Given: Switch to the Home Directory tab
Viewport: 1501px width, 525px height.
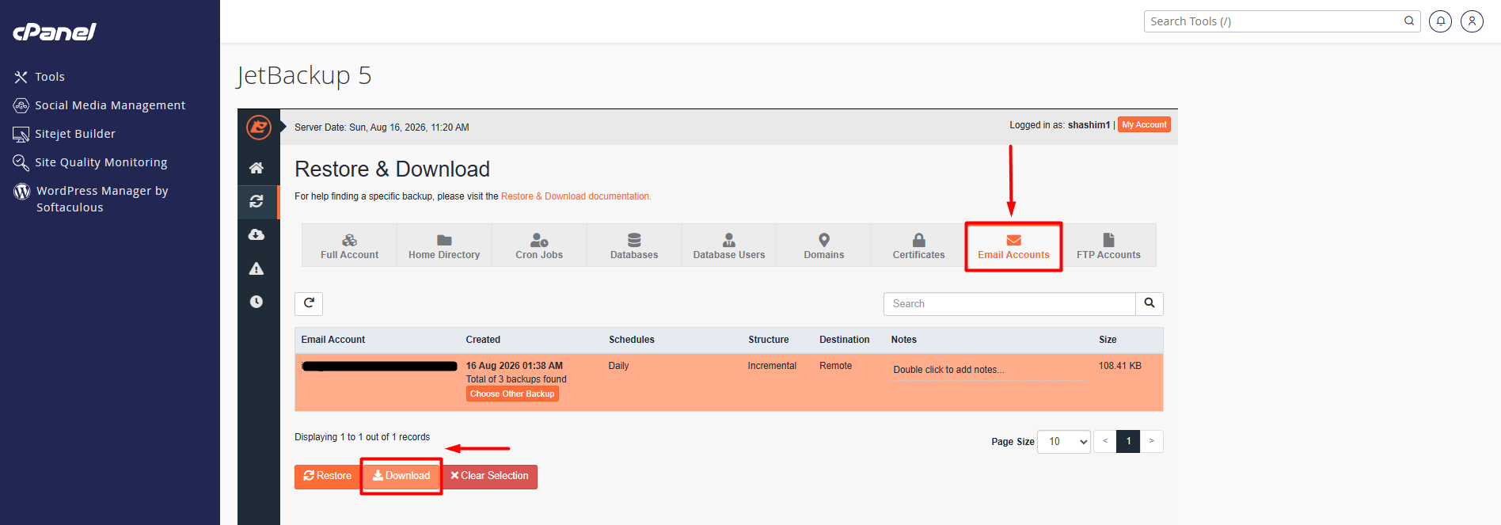Looking at the screenshot, I should pos(444,245).
